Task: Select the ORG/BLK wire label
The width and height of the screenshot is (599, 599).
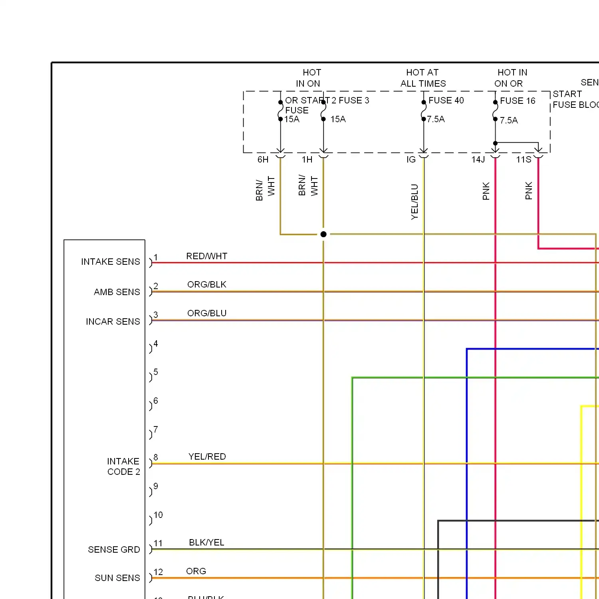Action: tap(207, 284)
